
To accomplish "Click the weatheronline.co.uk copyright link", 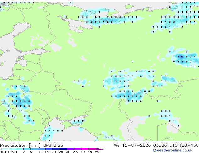I will pyautogui.click(x=173, y=150).
